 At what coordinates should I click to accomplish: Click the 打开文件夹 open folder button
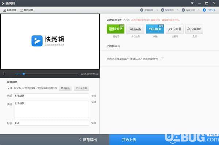(81, 88)
